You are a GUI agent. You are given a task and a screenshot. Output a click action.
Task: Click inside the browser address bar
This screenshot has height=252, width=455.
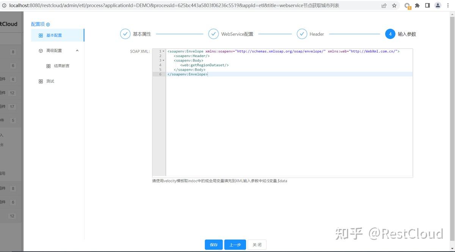(x=190, y=5)
